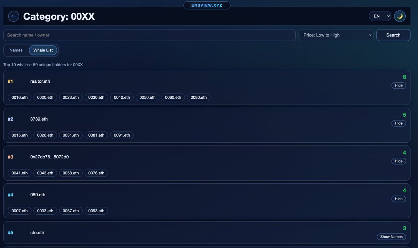Open owner 3739.eth
The width and height of the screenshot is (418, 248).
point(39,119)
